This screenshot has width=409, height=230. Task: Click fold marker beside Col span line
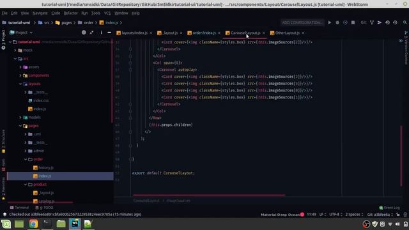click(x=130, y=63)
